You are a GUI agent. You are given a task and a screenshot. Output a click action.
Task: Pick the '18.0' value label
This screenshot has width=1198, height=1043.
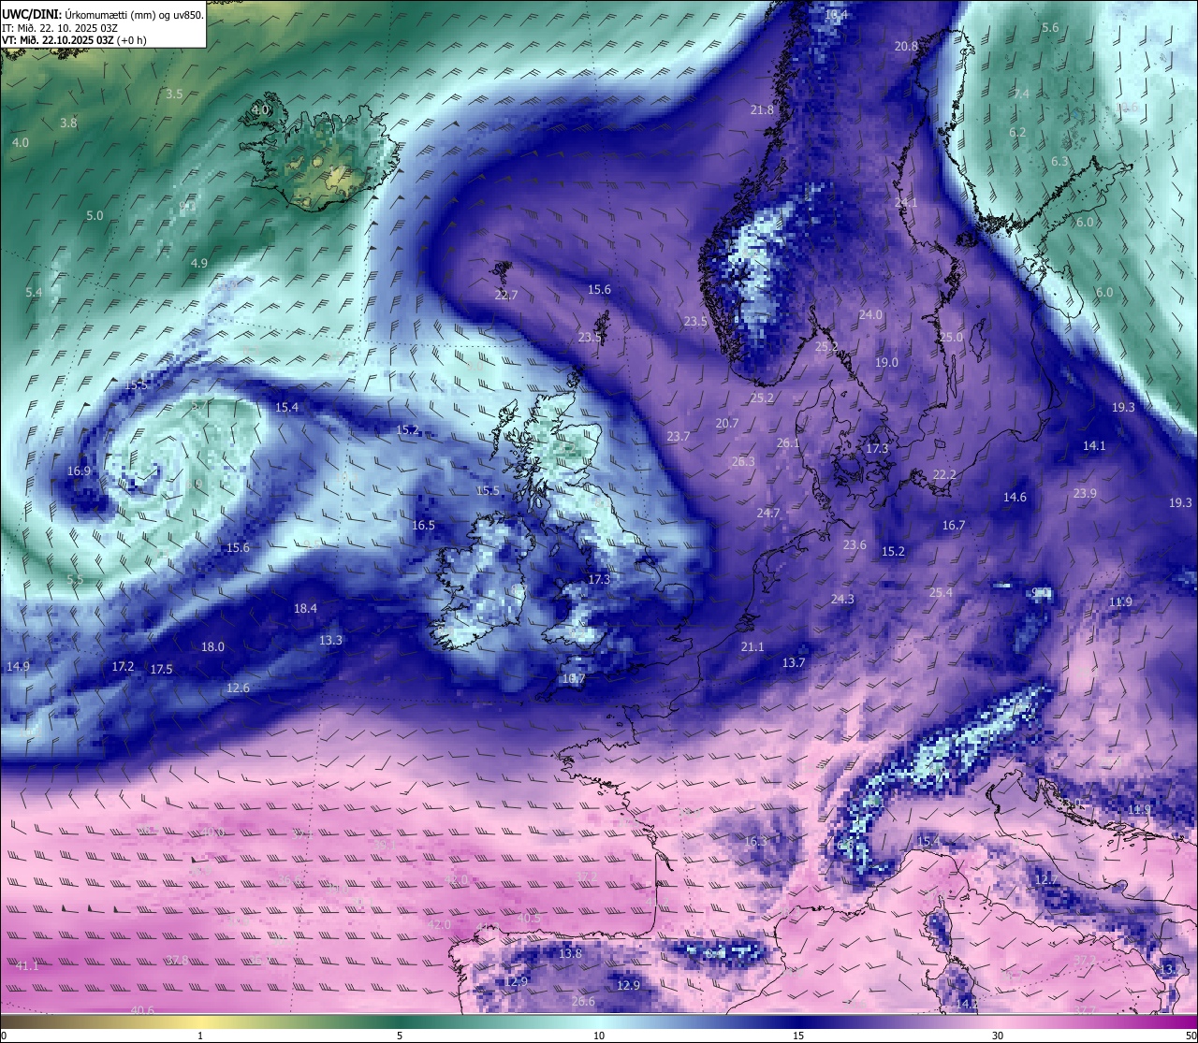(x=212, y=646)
